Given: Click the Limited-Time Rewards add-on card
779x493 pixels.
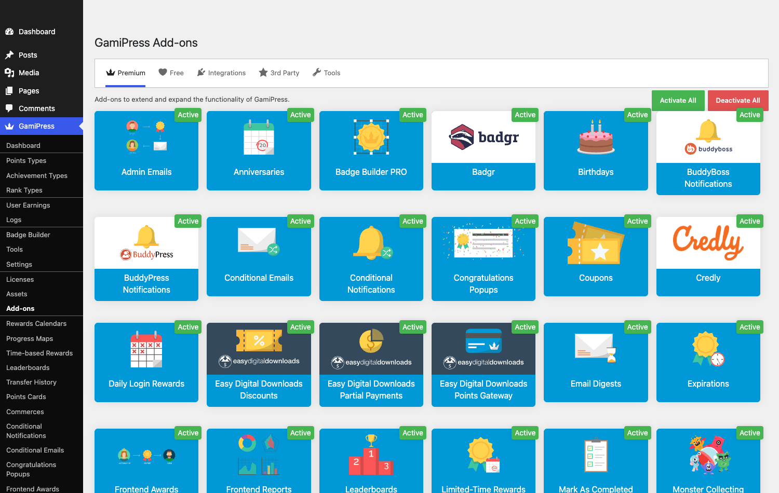Looking at the screenshot, I should click(x=483, y=461).
